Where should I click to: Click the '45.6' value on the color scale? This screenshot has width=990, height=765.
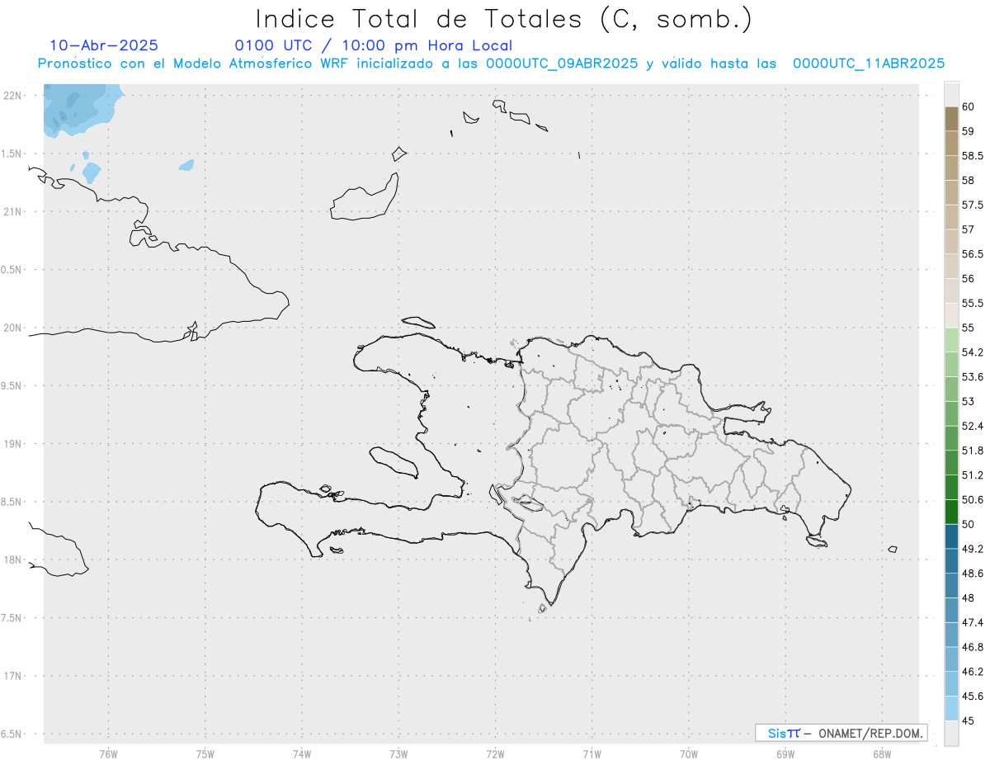tap(972, 697)
